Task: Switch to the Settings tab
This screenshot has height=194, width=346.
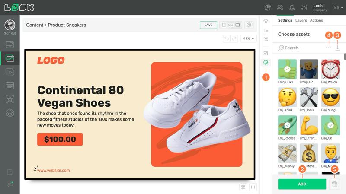Action: click(x=285, y=20)
